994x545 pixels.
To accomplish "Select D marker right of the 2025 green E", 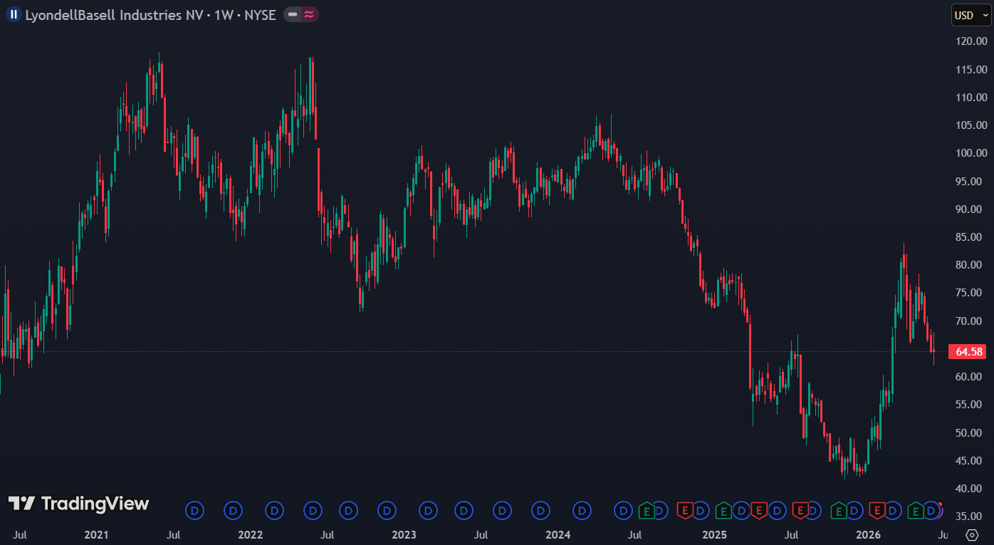I will click(x=741, y=510).
